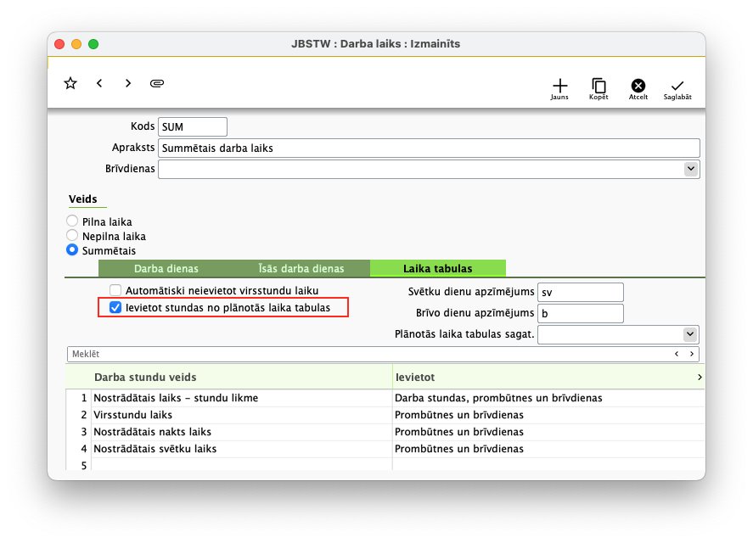
Task: Select Summētais radio option
Action: (x=72, y=249)
